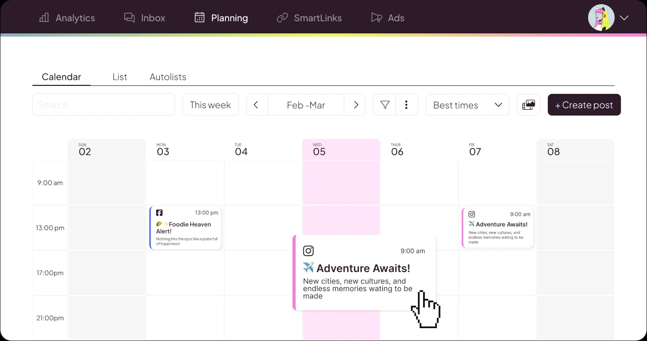Click the Facebook icon on the Foodie Heaven post
The width and height of the screenshot is (647, 341).
click(159, 212)
